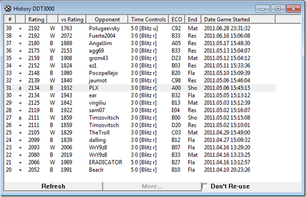Click the date 2011.05.06 15:46:04
306x197 pixels.
[227, 80]
